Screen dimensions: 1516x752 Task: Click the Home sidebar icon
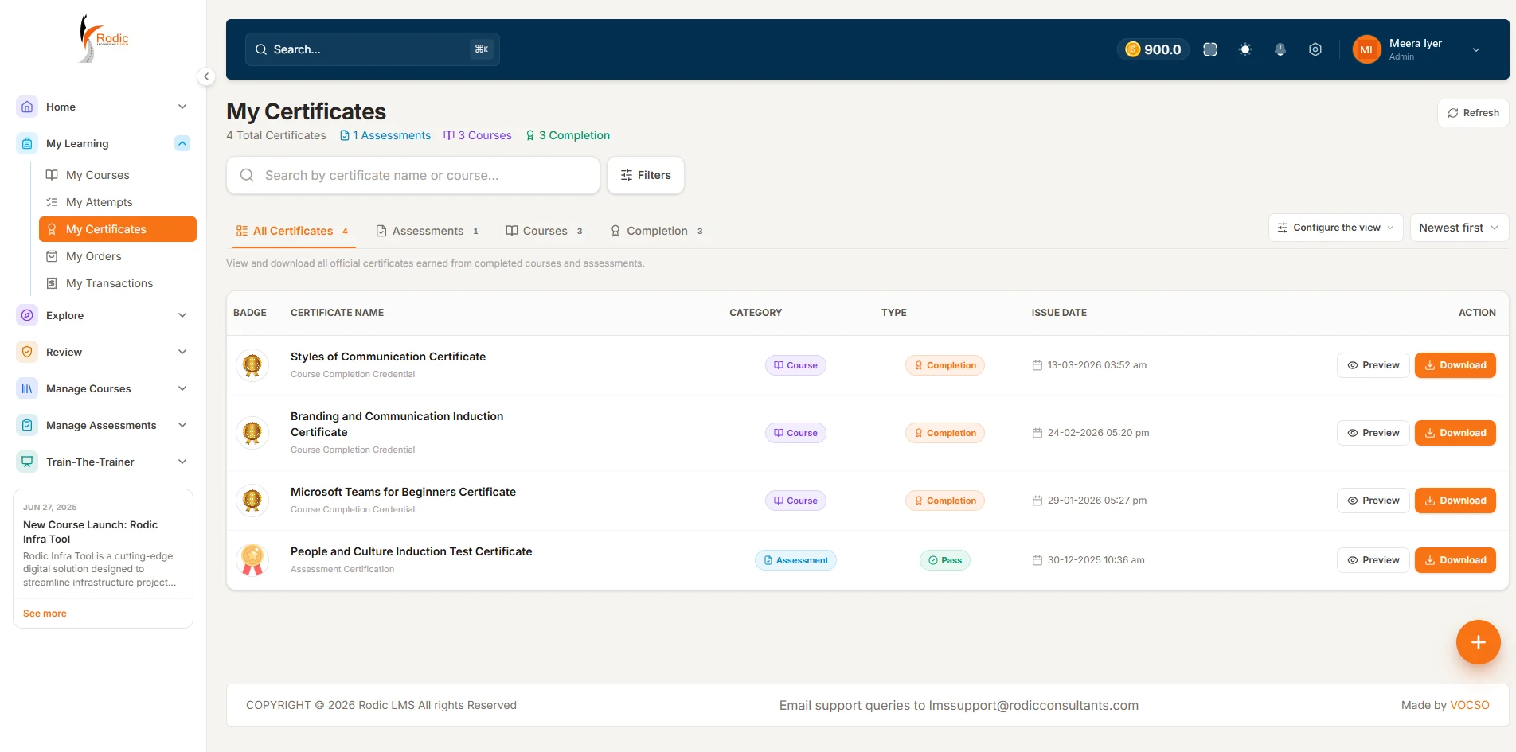tap(27, 107)
